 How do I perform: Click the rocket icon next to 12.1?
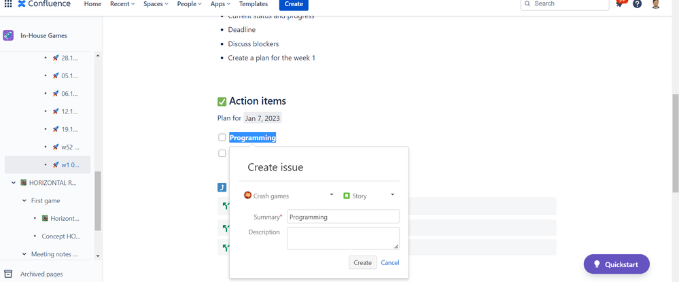click(56, 111)
